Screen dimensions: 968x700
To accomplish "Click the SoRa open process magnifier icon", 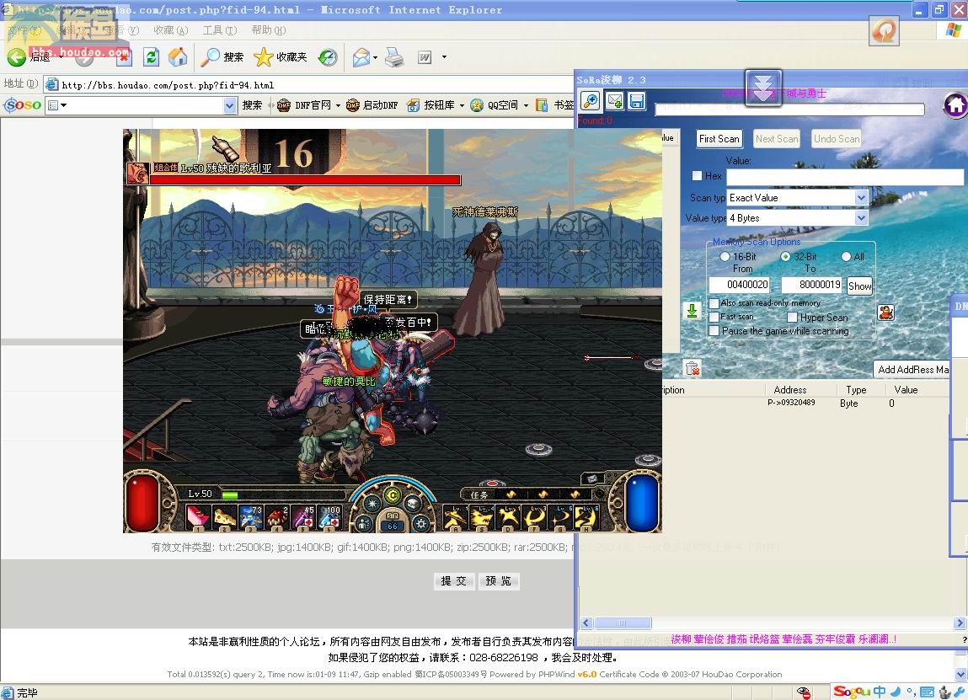I will (x=591, y=100).
